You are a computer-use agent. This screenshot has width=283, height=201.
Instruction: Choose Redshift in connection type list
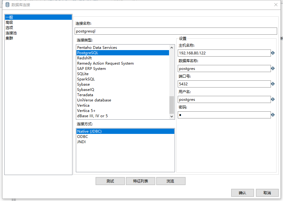pyautogui.click(x=123, y=58)
